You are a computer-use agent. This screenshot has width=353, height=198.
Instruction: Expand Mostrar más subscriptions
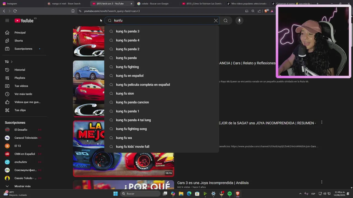23,186
